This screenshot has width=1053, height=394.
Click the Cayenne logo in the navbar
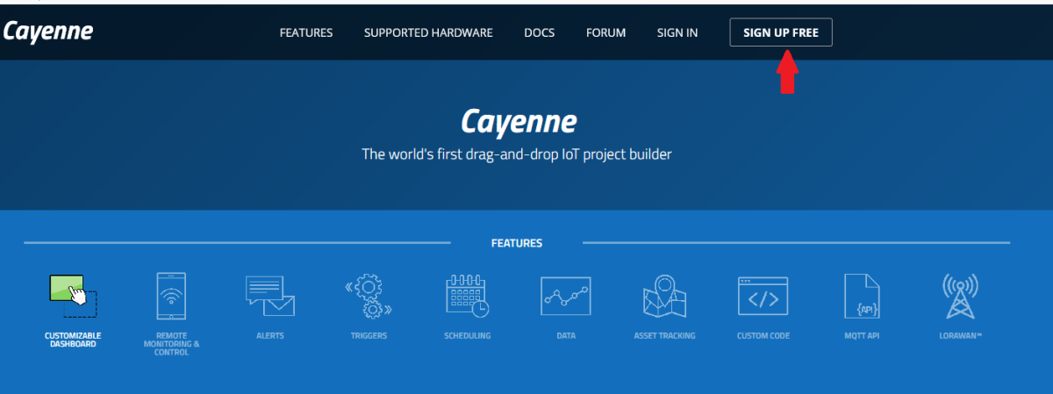48,32
